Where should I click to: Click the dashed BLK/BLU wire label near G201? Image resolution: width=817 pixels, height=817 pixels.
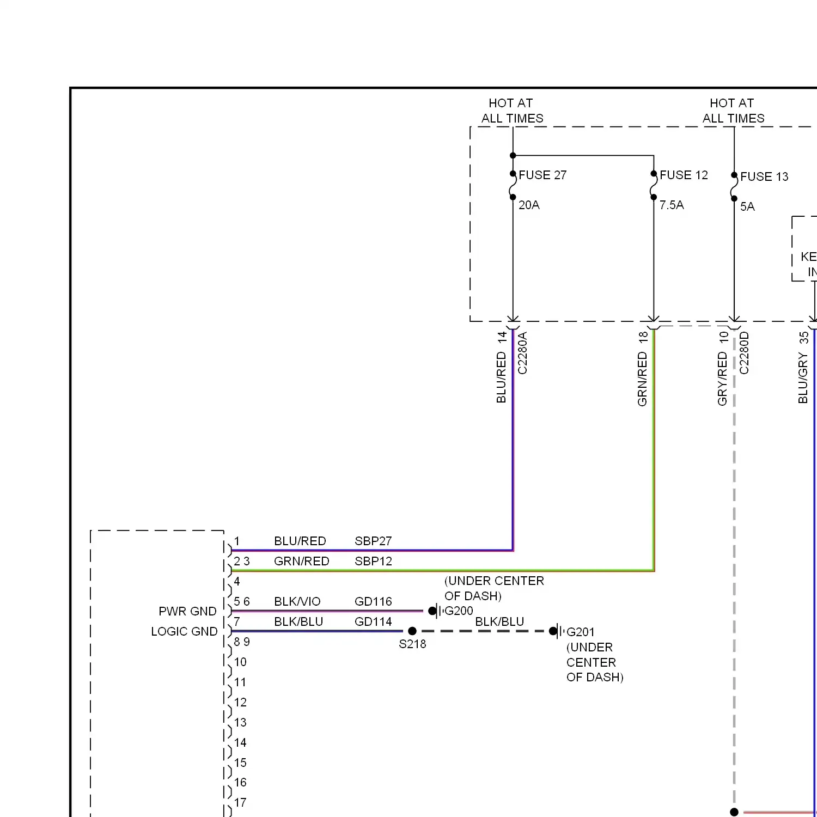499,621
